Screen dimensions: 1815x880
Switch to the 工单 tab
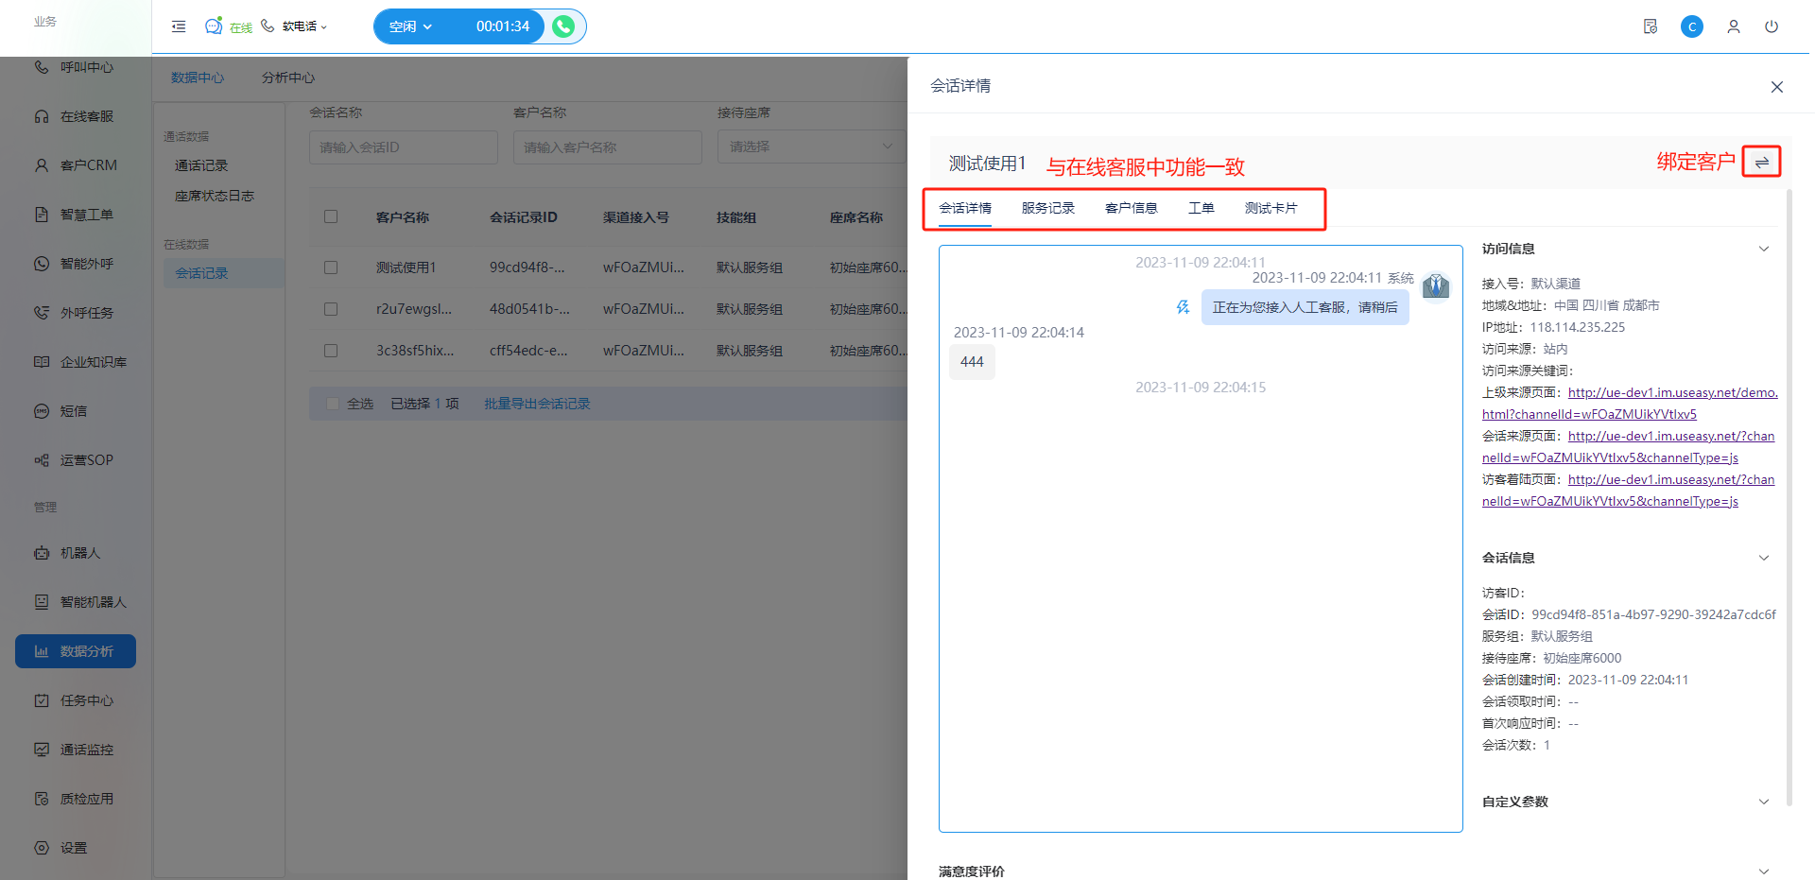click(x=1201, y=208)
